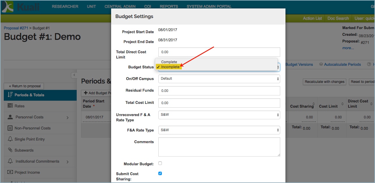Open the F&A Rate Type dropdown

click(x=219, y=130)
